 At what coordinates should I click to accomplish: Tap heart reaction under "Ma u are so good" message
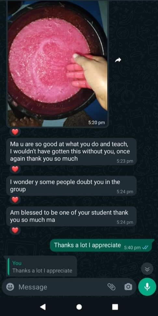[15, 169]
